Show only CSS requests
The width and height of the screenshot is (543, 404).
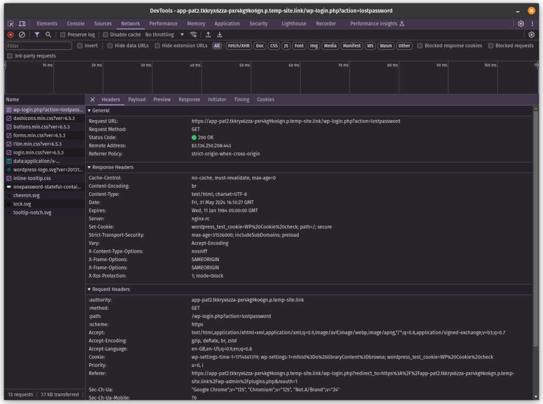click(274, 46)
